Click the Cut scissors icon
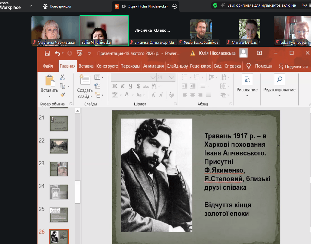This screenshot has height=244, width=311. pyautogui.click(x=62, y=77)
